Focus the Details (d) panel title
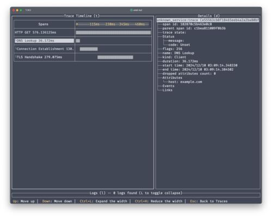The image size is (272, 217). 209,16
